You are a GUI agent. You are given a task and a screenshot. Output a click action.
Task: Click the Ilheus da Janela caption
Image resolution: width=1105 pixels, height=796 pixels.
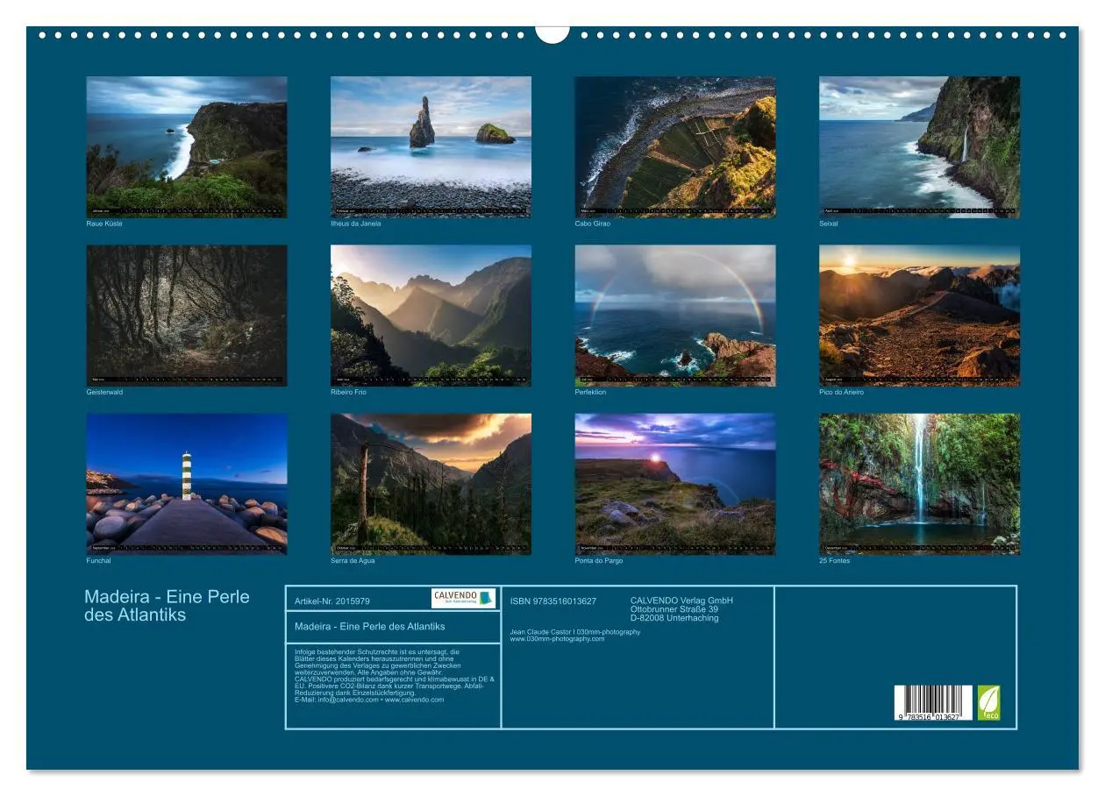[x=354, y=224]
